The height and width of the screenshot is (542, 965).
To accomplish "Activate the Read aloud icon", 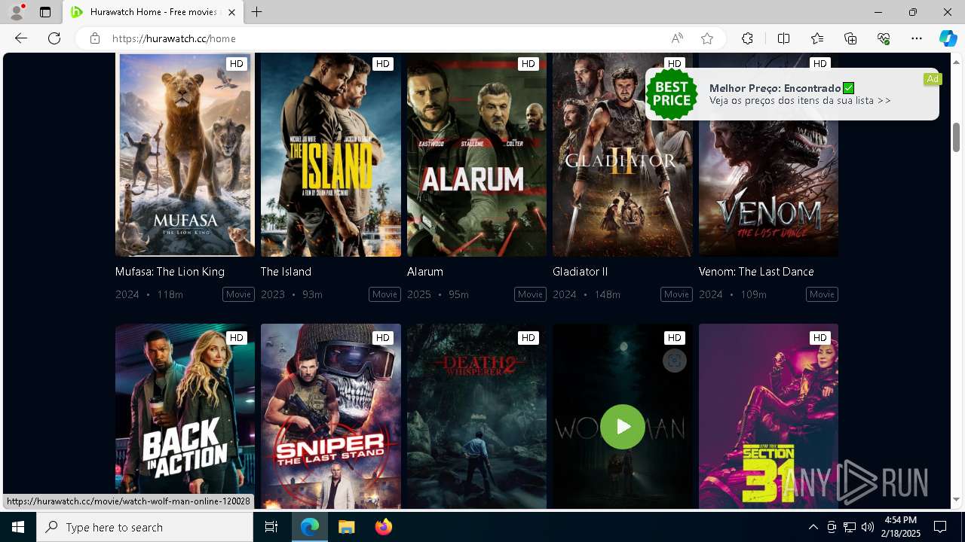I will [x=677, y=38].
